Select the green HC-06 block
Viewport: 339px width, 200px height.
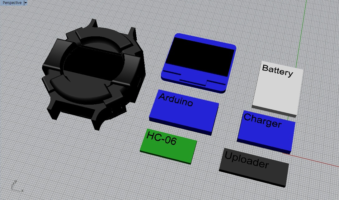click(x=168, y=146)
